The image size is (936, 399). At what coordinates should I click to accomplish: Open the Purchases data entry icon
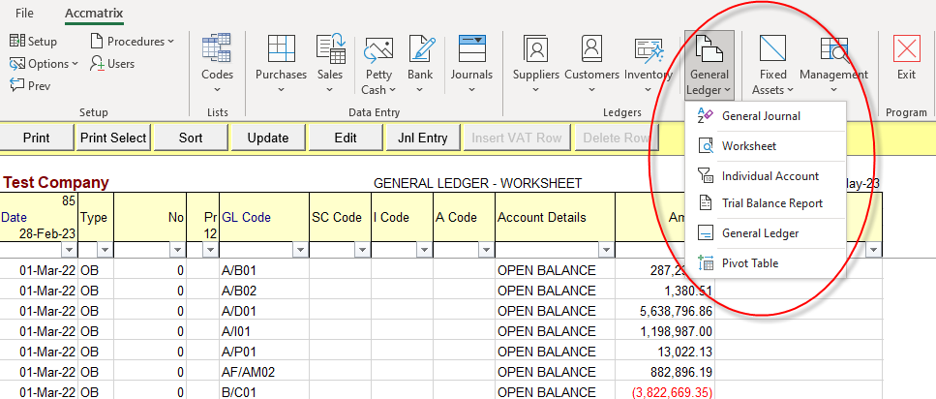pos(281,59)
